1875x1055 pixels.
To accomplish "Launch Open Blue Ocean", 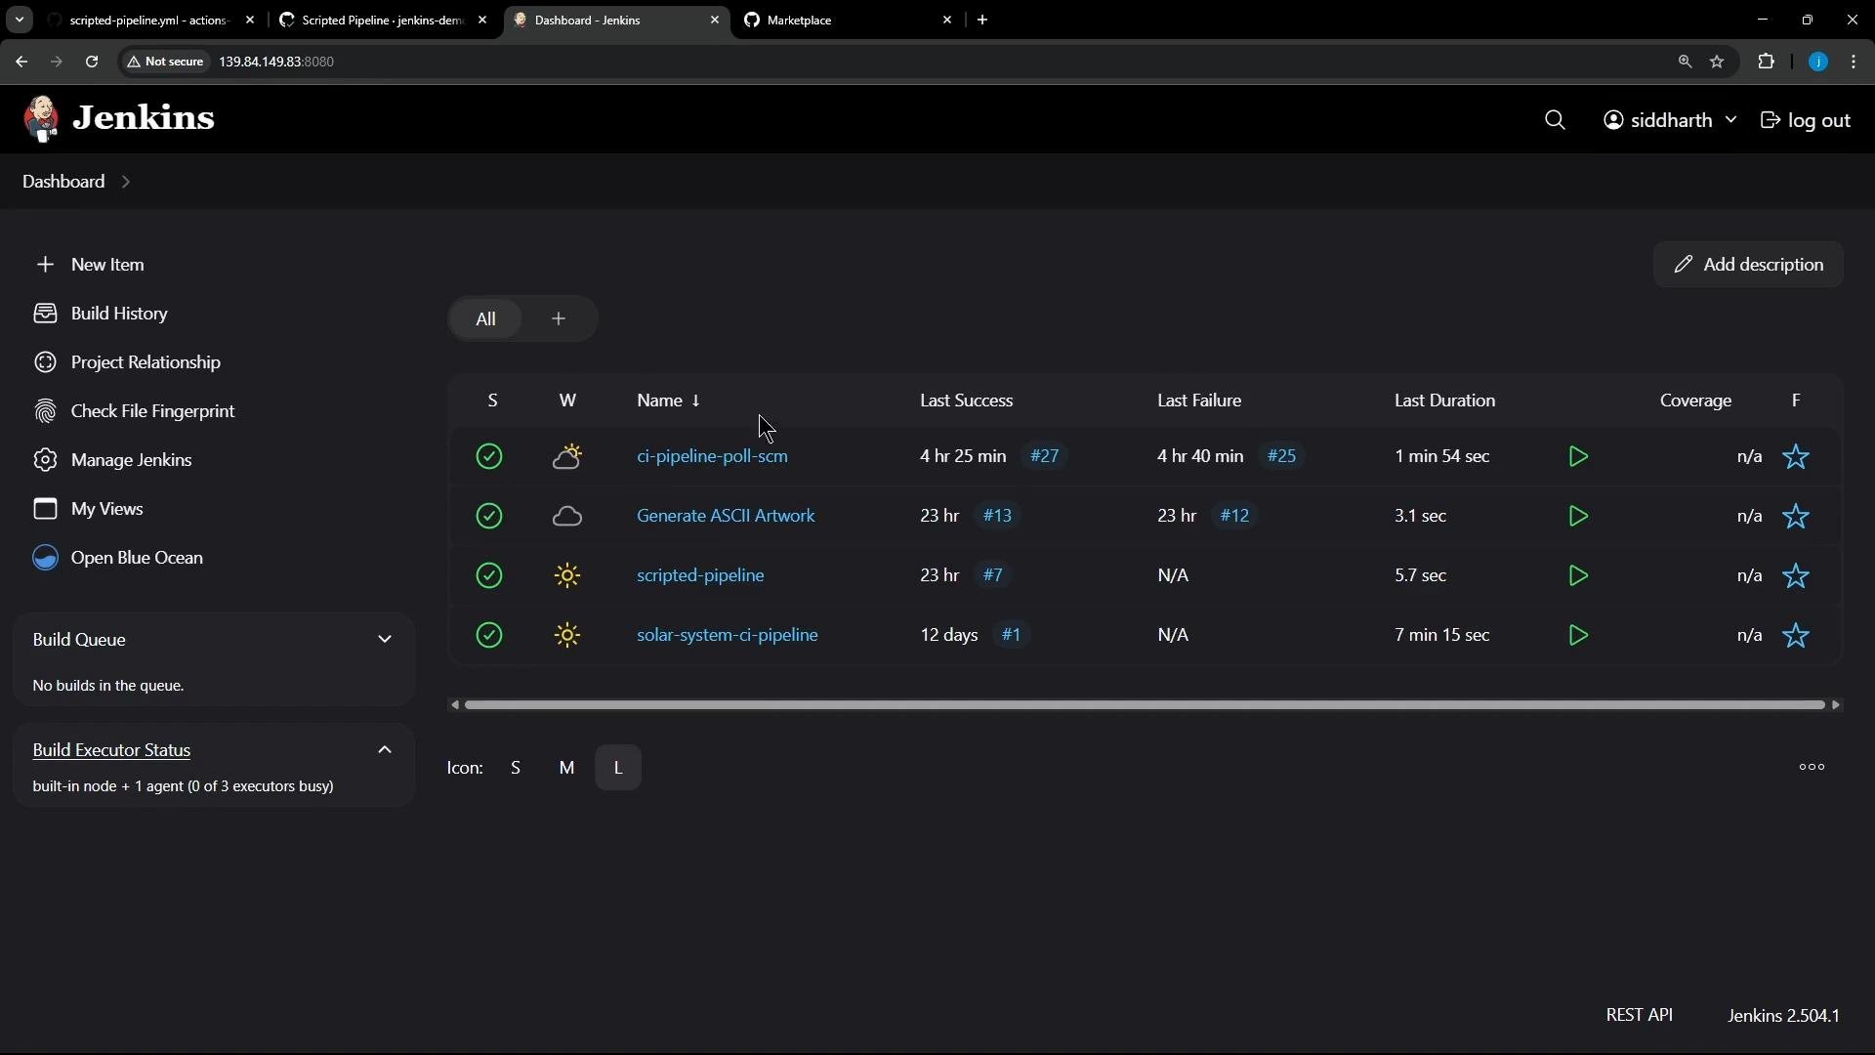I will (x=119, y=558).
